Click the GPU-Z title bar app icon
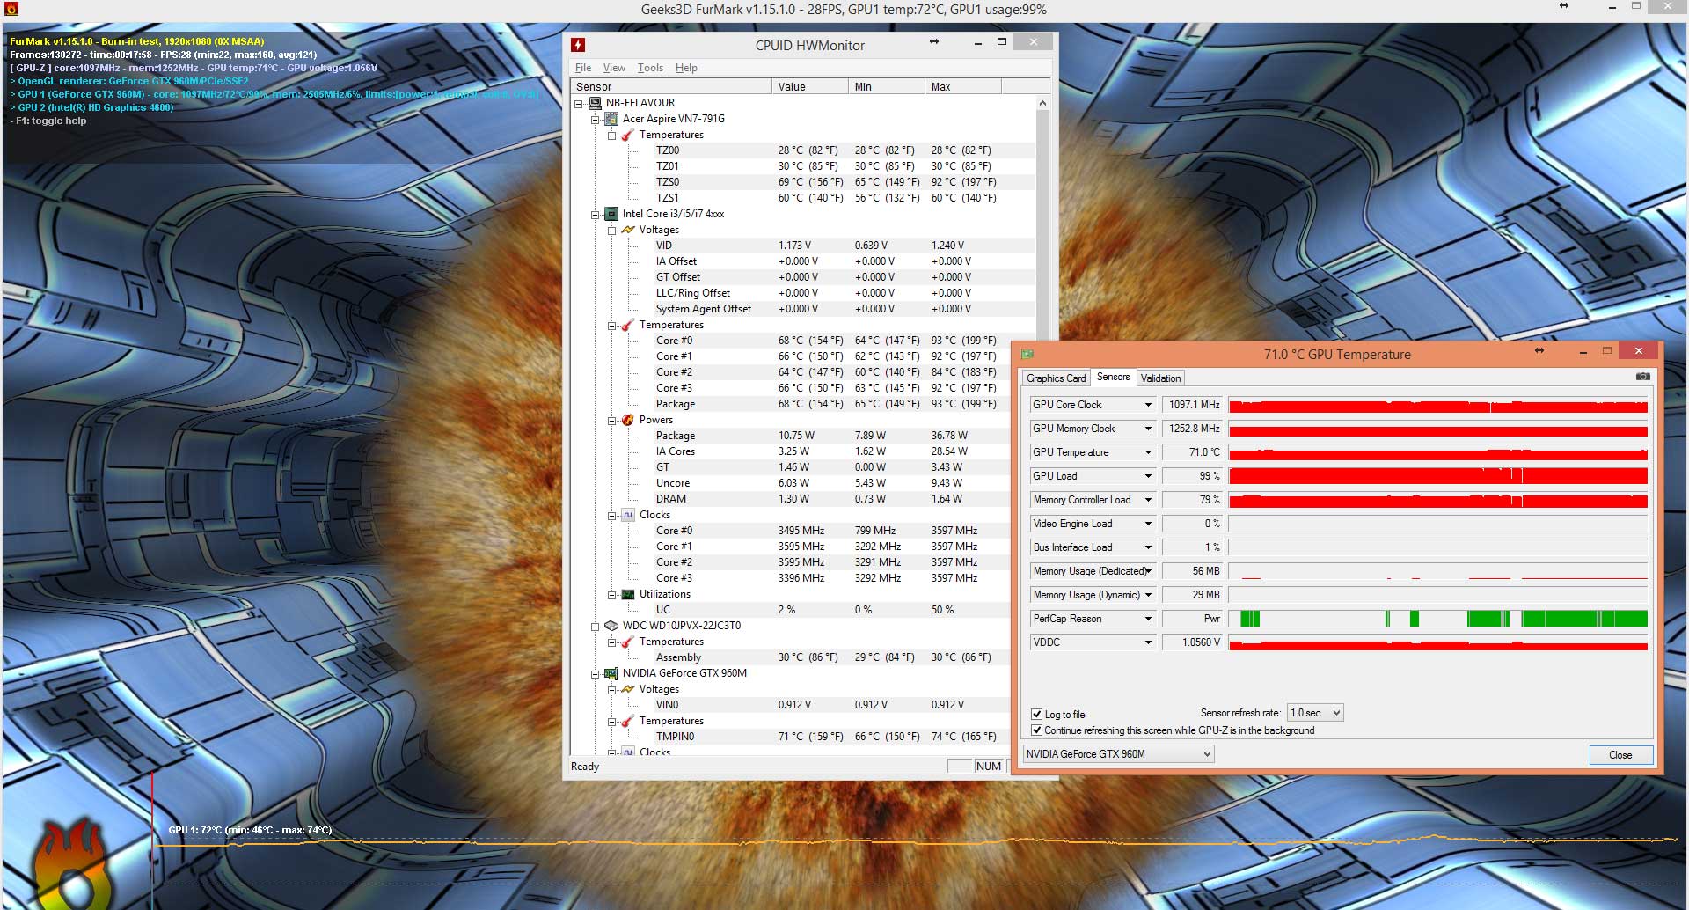 (x=1027, y=354)
